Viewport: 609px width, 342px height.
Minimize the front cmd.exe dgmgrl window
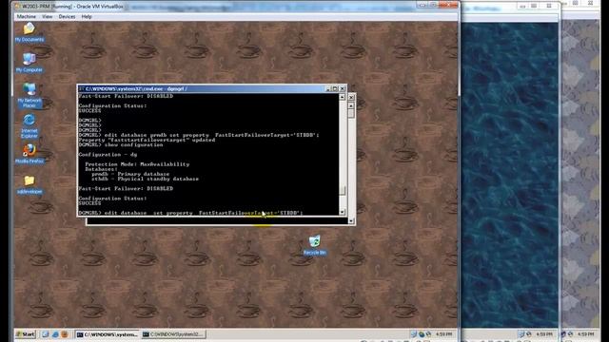point(327,88)
